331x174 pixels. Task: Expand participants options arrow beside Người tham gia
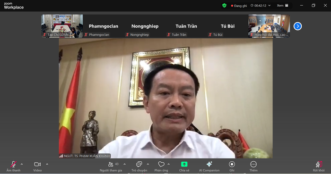[x=124, y=164]
